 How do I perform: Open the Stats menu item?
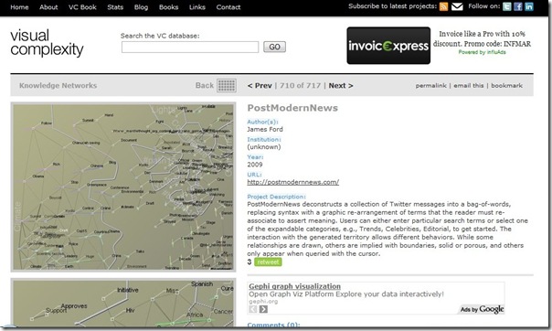pyautogui.click(x=115, y=7)
